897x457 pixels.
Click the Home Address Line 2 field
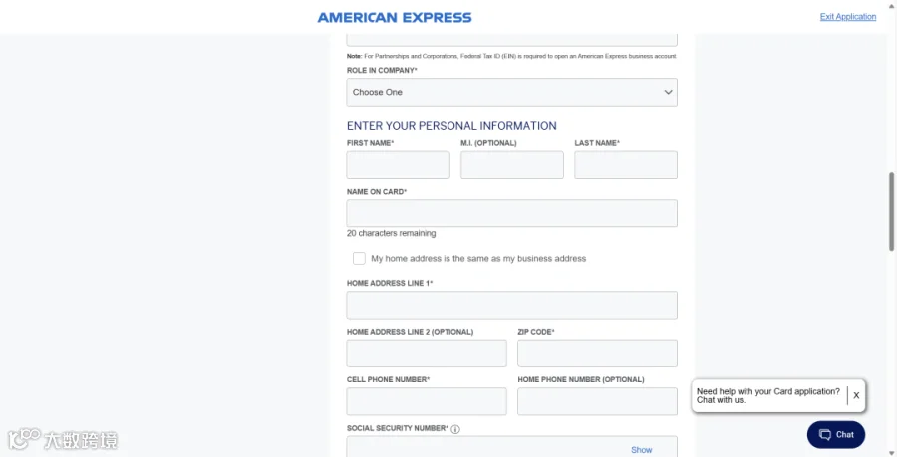427,353
